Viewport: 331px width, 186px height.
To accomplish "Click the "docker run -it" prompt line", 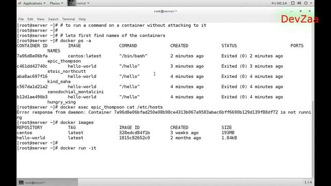I will [78, 148].
